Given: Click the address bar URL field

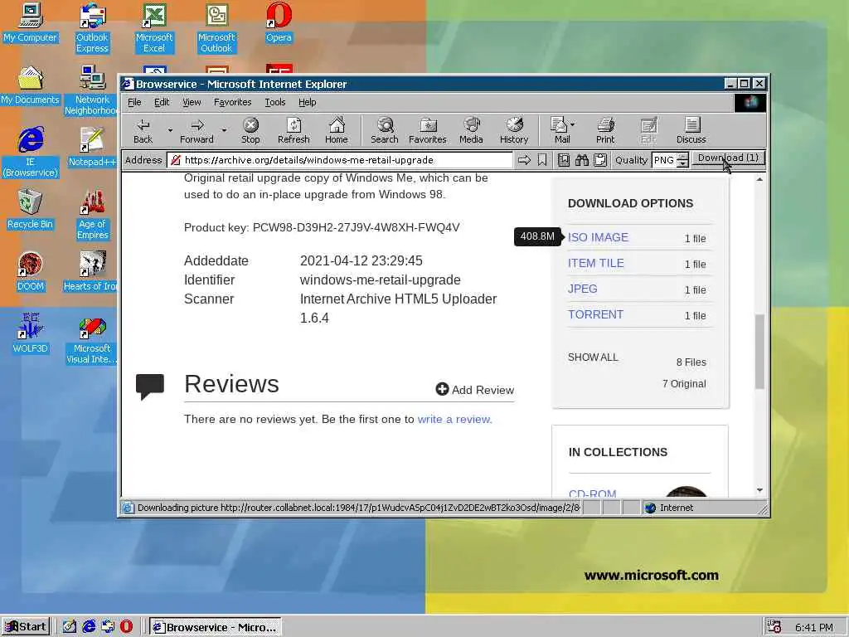Looking at the screenshot, I should (x=339, y=160).
